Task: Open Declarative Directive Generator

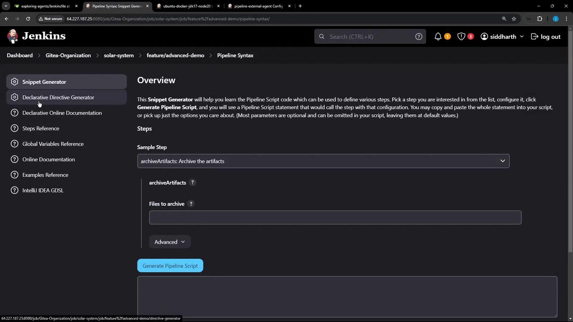Action: (x=66, y=97)
